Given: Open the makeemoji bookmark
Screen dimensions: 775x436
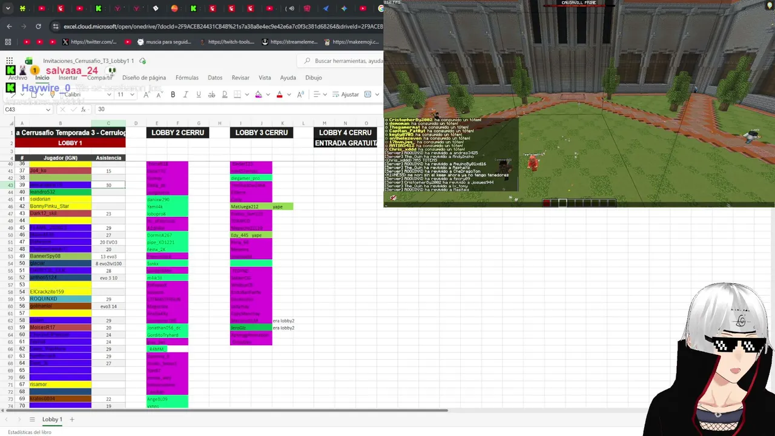Looking at the screenshot, I should 352,42.
